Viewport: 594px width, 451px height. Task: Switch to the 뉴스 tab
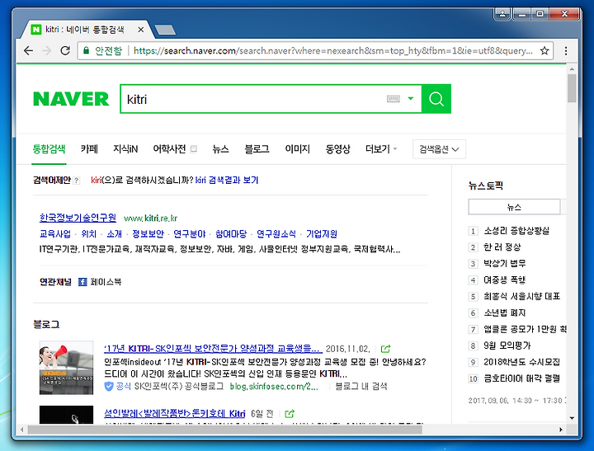pos(220,148)
